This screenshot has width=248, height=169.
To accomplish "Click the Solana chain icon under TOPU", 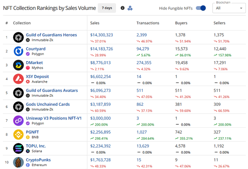I will tap(28, 151).
